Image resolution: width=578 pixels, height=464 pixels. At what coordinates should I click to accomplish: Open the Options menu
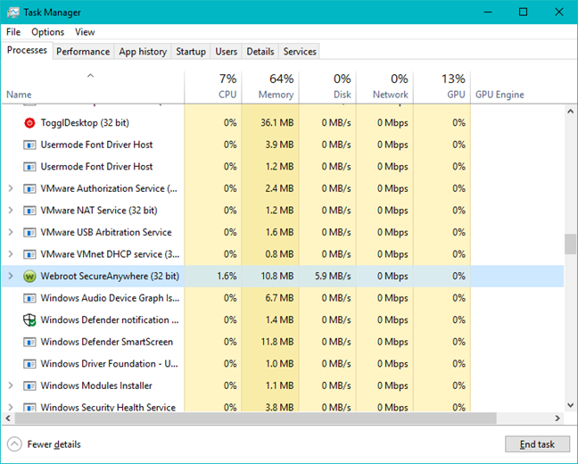[47, 32]
